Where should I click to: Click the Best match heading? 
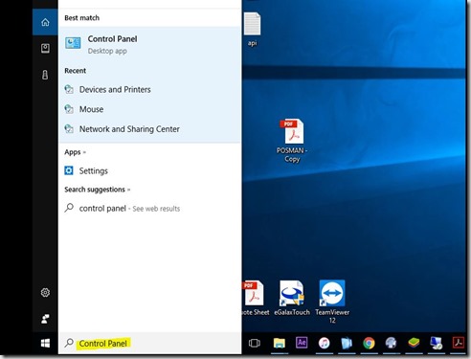point(82,18)
